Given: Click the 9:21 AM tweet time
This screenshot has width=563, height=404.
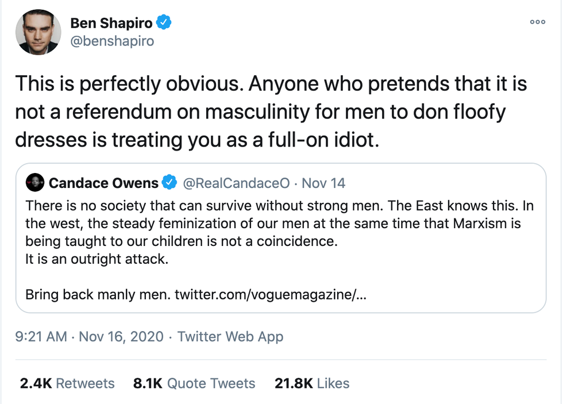Looking at the screenshot, I should 41,336.
